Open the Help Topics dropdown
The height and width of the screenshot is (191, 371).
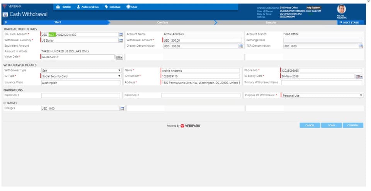click(314, 8)
